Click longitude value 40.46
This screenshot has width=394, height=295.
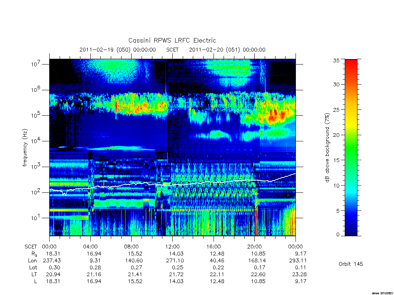pos(217,261)
